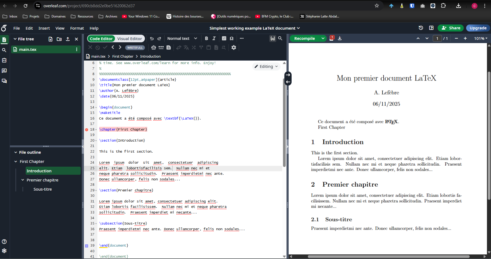Create a new file in file tree
The width and height of the screenshot is (491, 259).
pos(50,39)
